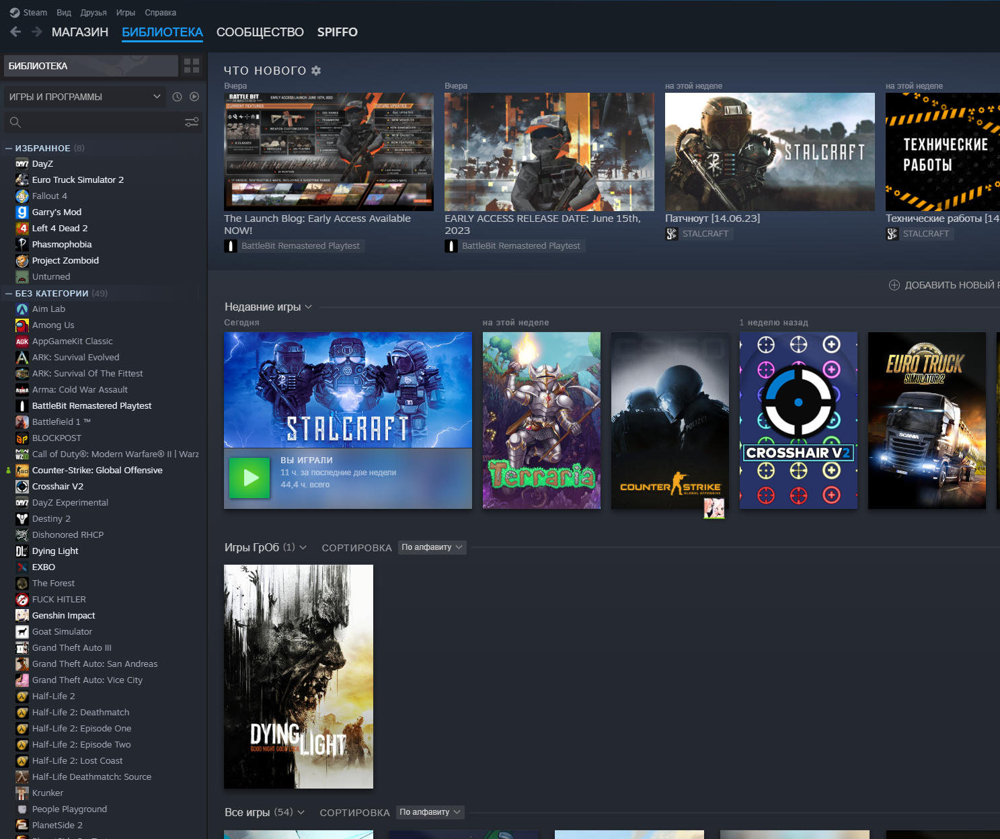Click the back navigation arrow

[x=15, y=32]
